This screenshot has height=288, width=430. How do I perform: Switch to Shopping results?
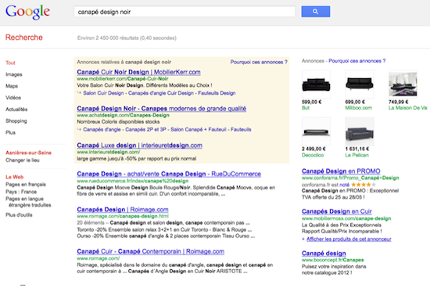[16, 121]
